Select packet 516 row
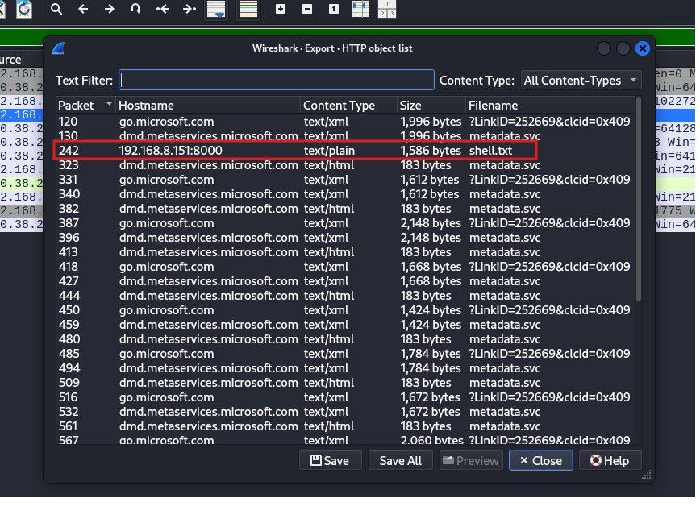This screenshot has width=700, height=519. click(x=344, y=397)
